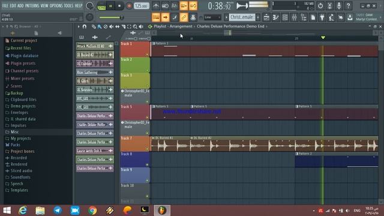Image resolution: width=384 pixels, height=216 pixels.
Task: Toggle the loop recording button
Action: click(x=193, y=6)
